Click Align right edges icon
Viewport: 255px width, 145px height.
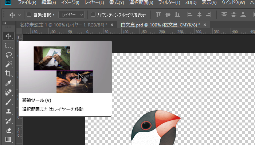pos(209,15)
